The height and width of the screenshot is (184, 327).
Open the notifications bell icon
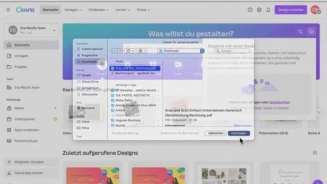tap(268, 10)
